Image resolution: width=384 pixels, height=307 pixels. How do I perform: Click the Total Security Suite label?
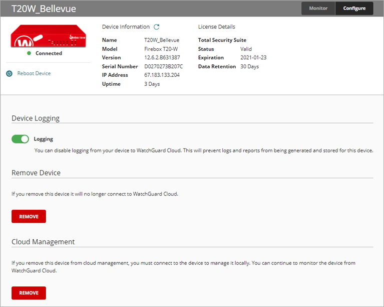click(x=222, y=40)
